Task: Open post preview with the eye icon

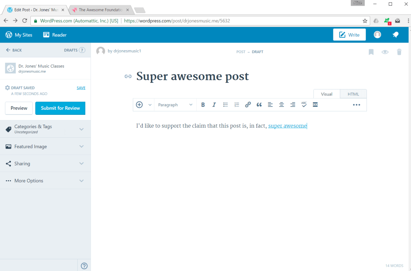Action: point(385,52)
